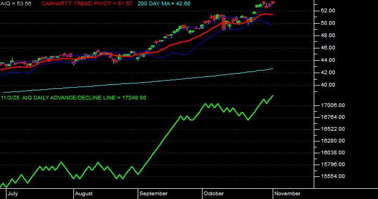The image size is (378, 199).
Task: Click the 15796.00 advance/decline axis value
Action: point(333,165)
